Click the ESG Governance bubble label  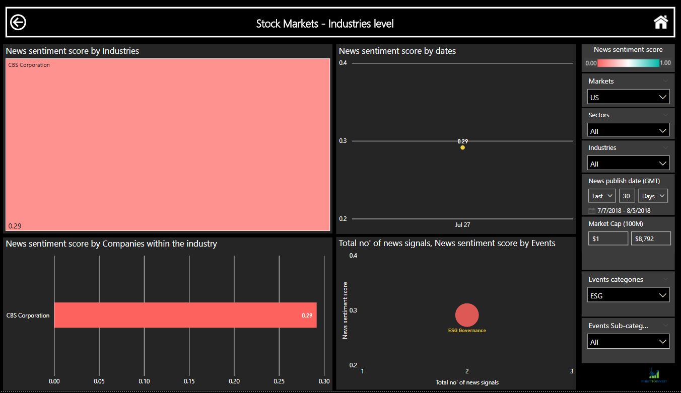point(467,331)
